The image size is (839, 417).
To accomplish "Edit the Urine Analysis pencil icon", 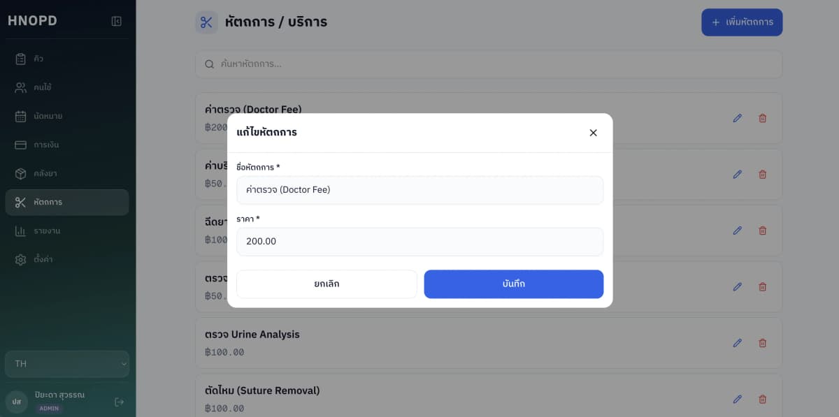I will pos(737,343).
